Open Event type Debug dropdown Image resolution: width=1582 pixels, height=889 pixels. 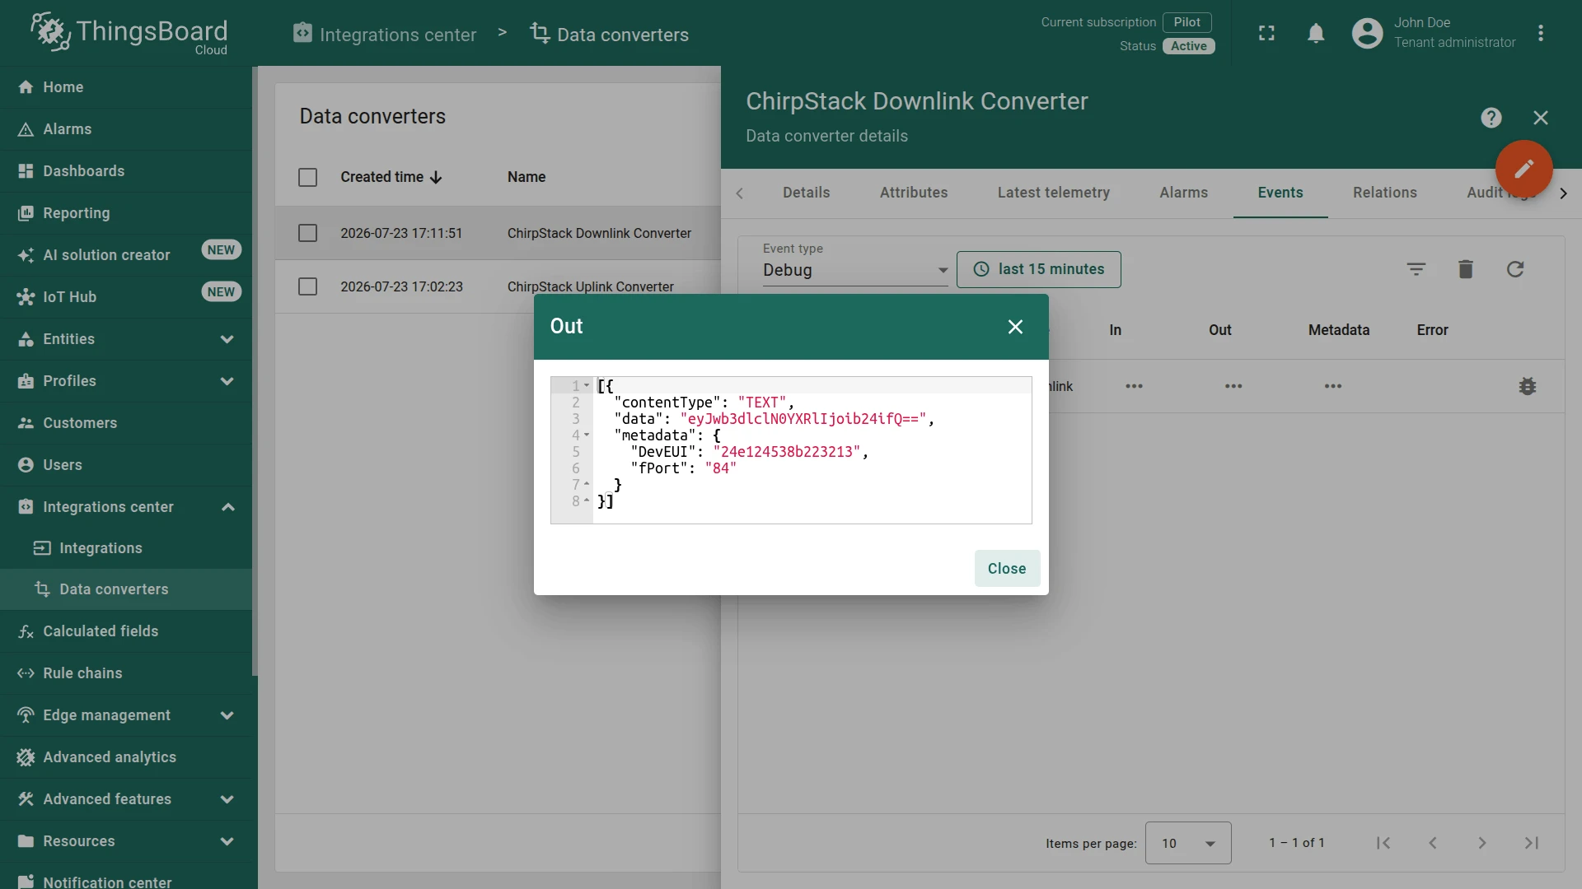pos(855,270)
